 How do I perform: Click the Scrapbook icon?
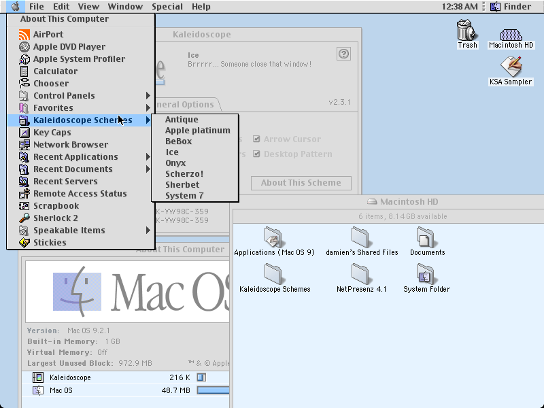tap(24, 206)
